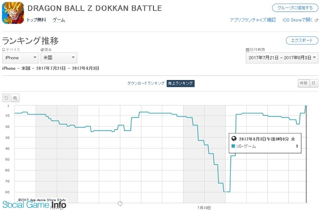Click the external-link icon next to iOS Store
Screen dimensions: 321x211
[x=316, y=20]
